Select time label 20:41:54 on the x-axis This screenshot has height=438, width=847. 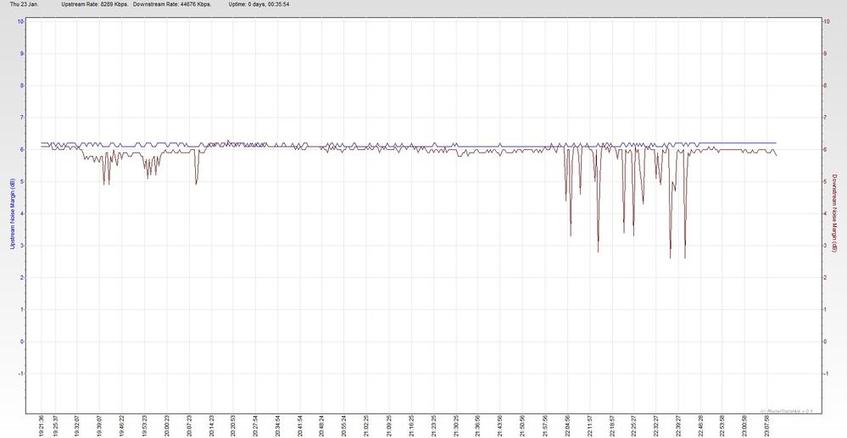coord(299,425)
